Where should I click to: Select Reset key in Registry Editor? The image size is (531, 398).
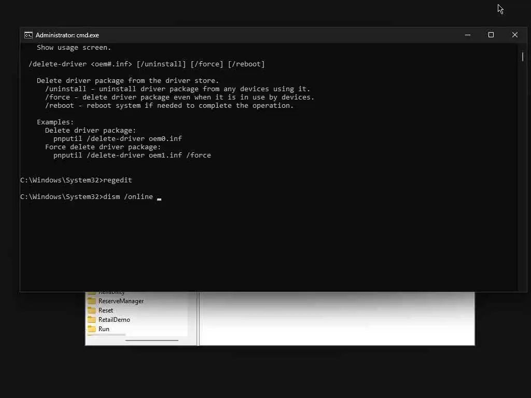106,310
